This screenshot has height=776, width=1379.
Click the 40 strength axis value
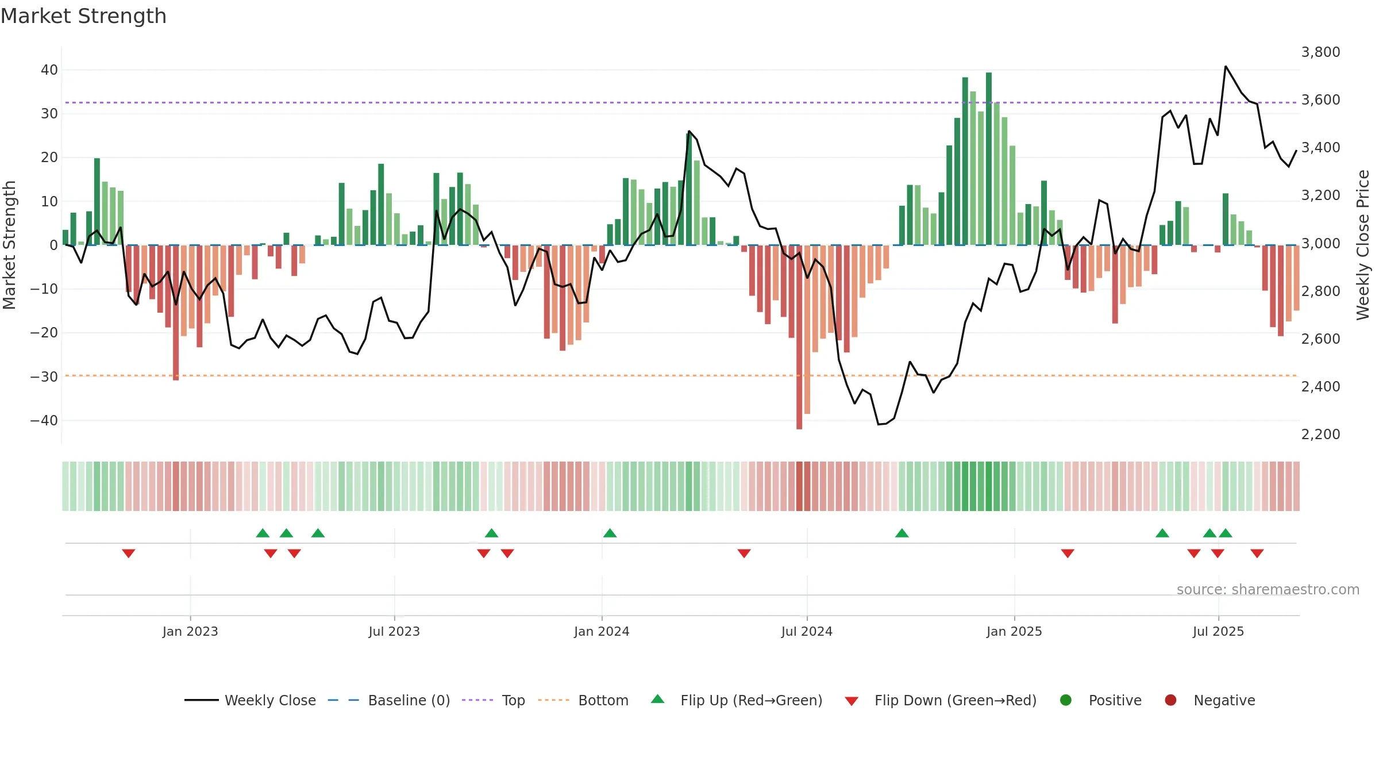point(49,70)
